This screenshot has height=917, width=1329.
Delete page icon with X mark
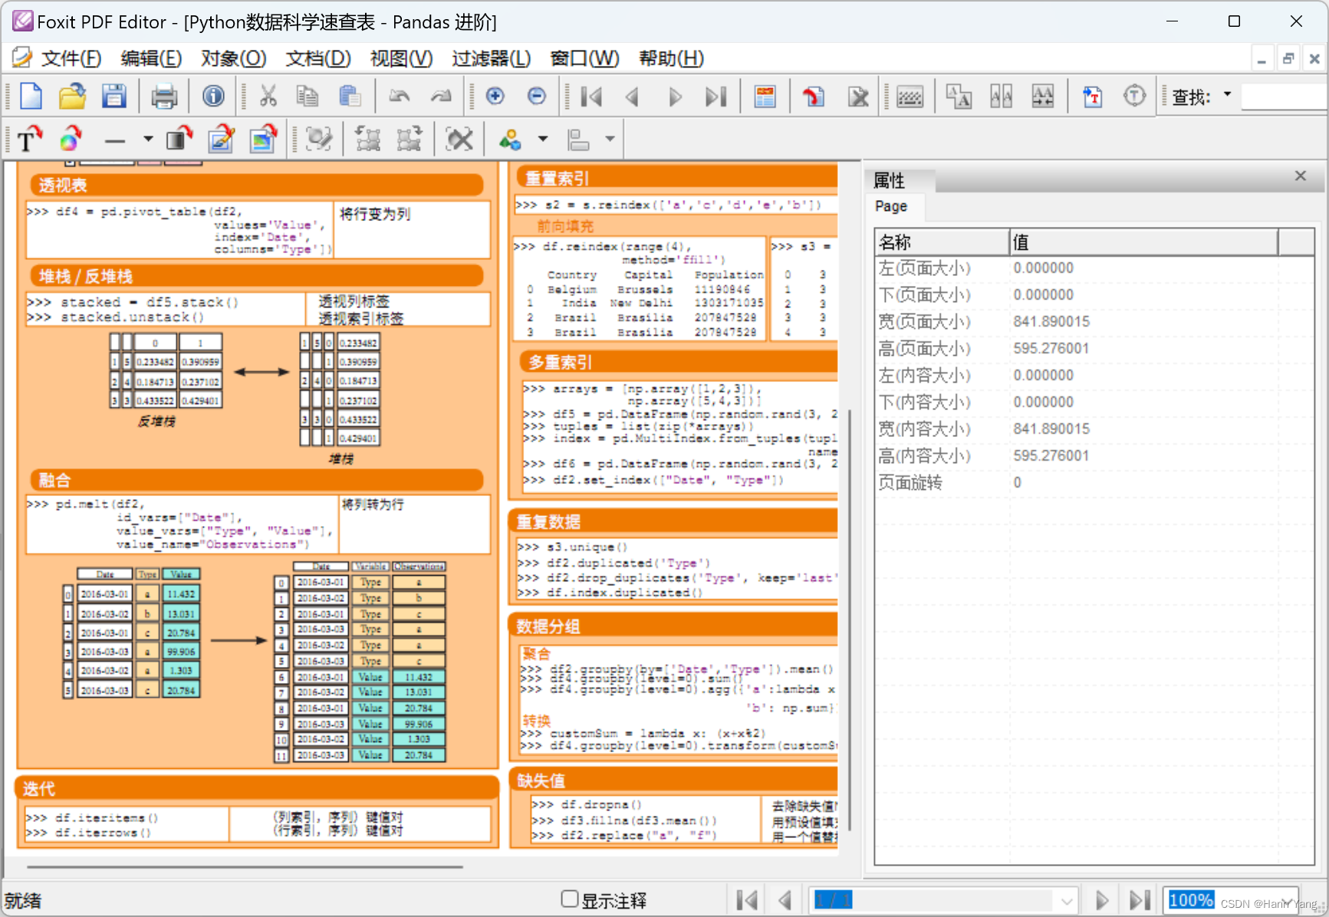[x=858, y=97]
